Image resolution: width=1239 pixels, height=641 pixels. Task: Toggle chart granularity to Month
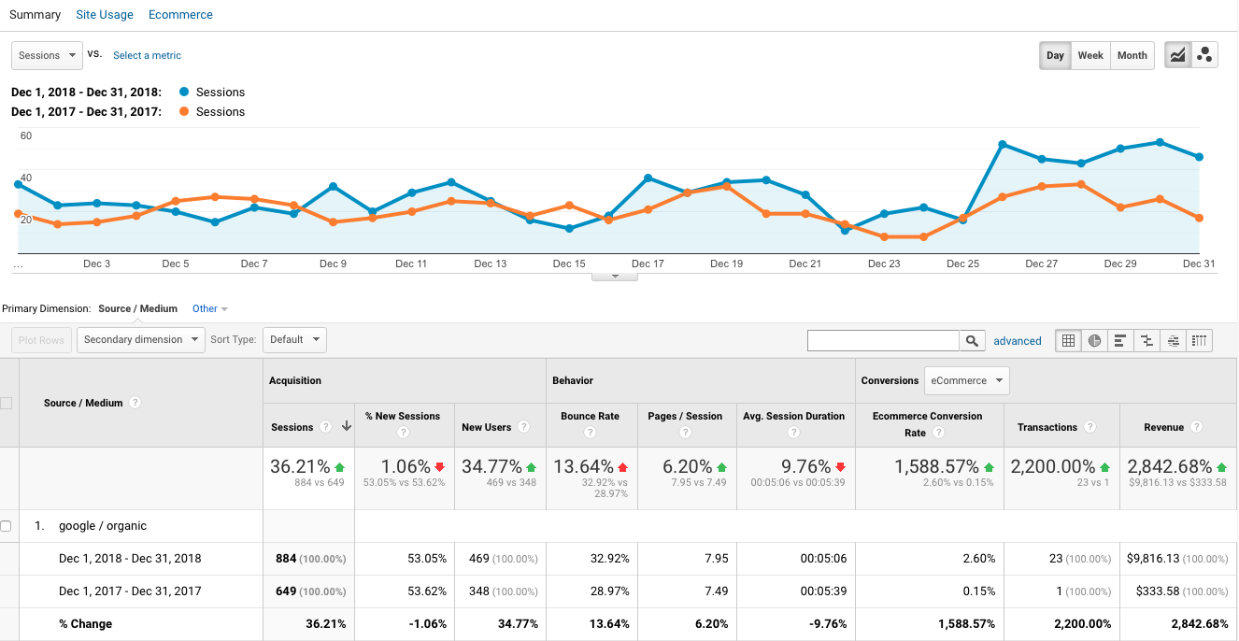coord(1132,55)
